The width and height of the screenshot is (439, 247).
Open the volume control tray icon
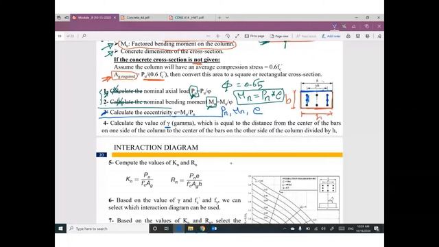323,228
